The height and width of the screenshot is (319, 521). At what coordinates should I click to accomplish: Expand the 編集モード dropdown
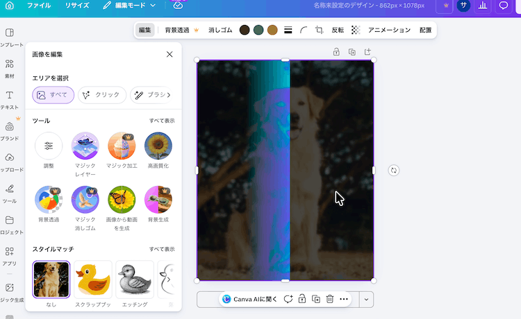pos(129,6)
